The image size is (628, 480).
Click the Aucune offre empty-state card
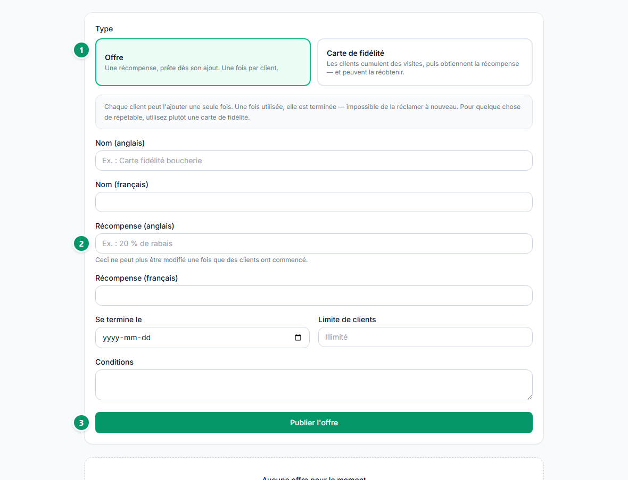point(314,469)
